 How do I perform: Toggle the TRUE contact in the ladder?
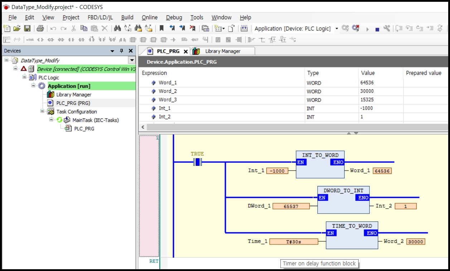pos(197,162)
